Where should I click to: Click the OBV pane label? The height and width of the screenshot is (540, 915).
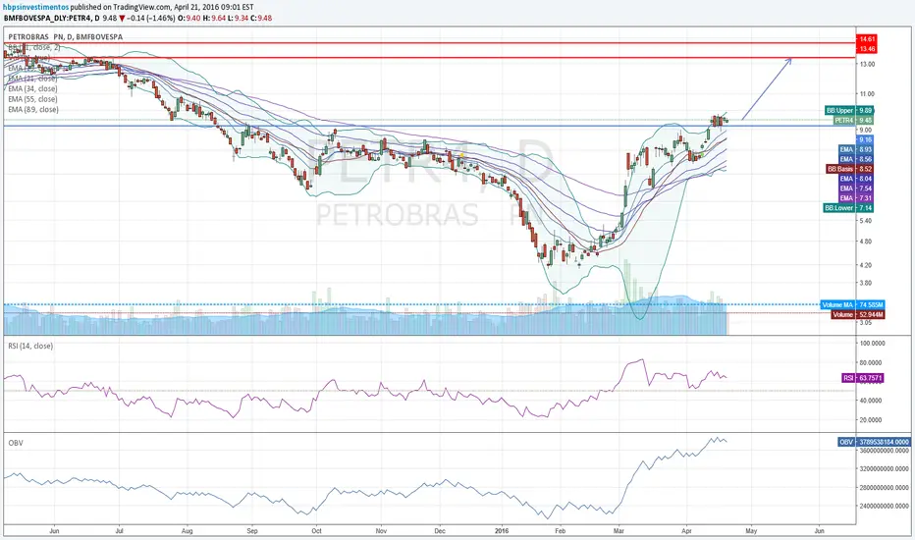16,443
